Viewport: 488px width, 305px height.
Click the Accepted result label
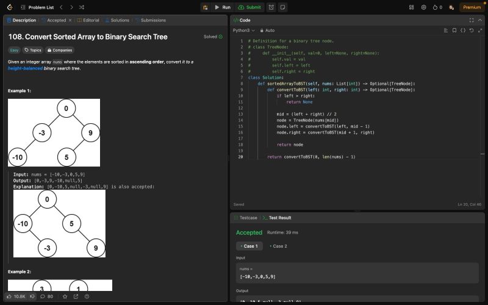click(249, 232)
